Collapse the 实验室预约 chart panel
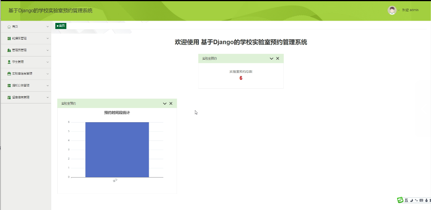This screenshot has height=210, width=431. point(165,103)
